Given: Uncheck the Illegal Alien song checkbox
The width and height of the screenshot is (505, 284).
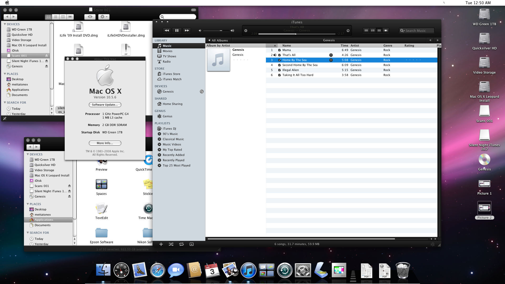Looking at the screenshot, I should pyautogui.click(x=280, y=70).
